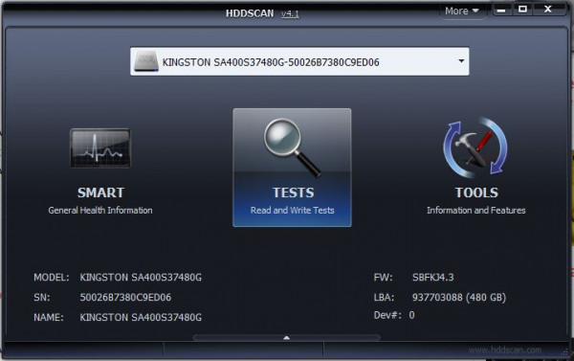
Task: Minimize the HDDScan window
Action: 501,10
